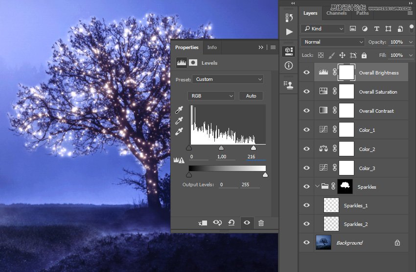
Task: Select the white point eyedropper
Action: 179,131
